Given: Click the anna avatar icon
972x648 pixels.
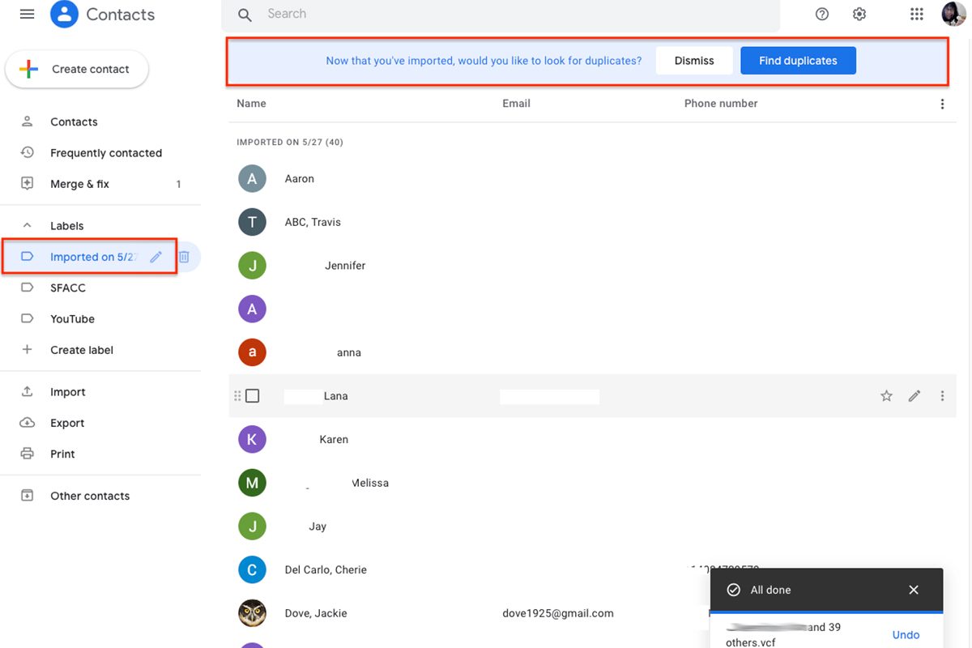Looking at the screenshot, I should 252,352.
